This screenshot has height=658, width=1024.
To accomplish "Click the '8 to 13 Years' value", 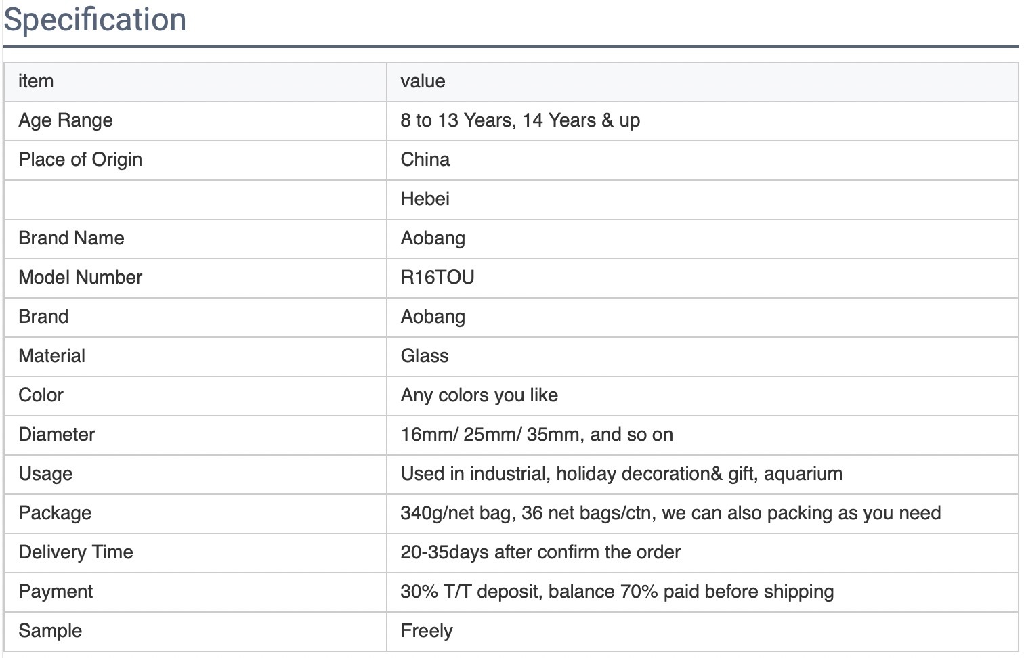I will pos(458,120).
